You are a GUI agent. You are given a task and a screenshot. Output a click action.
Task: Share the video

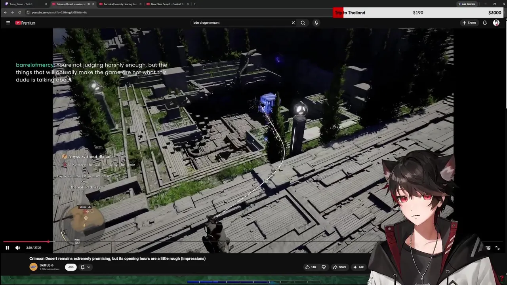coord(340,267)
